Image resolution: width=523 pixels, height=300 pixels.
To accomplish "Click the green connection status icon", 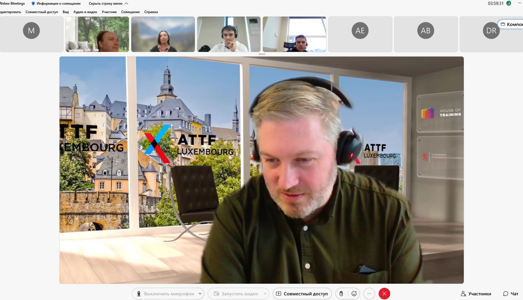I will pyautogui.click(x=509, y=3).
